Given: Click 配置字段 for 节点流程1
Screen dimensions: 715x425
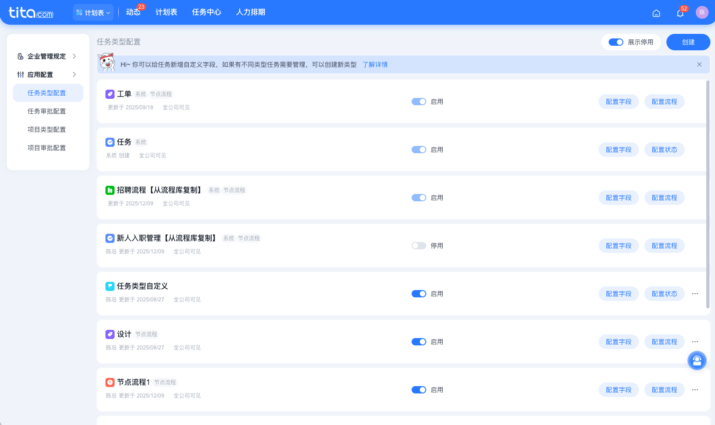Looking at the screenshot, I should pos(619,390).
